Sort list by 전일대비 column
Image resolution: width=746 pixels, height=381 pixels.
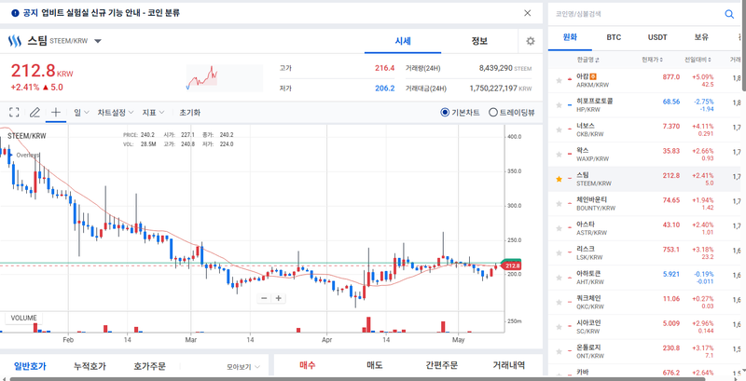pyautogui.click(x=698, y=60)
